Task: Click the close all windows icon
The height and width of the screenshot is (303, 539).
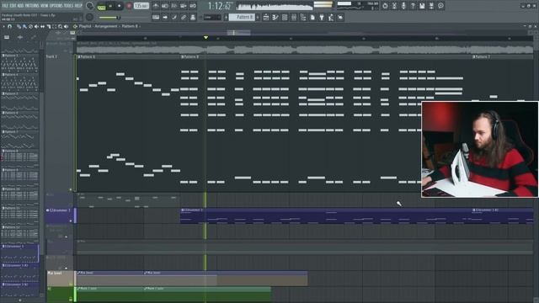Action: point(340,17)
